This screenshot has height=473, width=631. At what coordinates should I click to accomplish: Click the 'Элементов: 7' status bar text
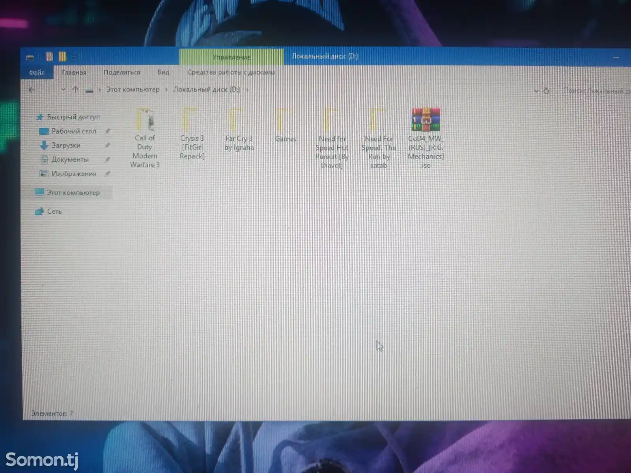click(52, 413)
